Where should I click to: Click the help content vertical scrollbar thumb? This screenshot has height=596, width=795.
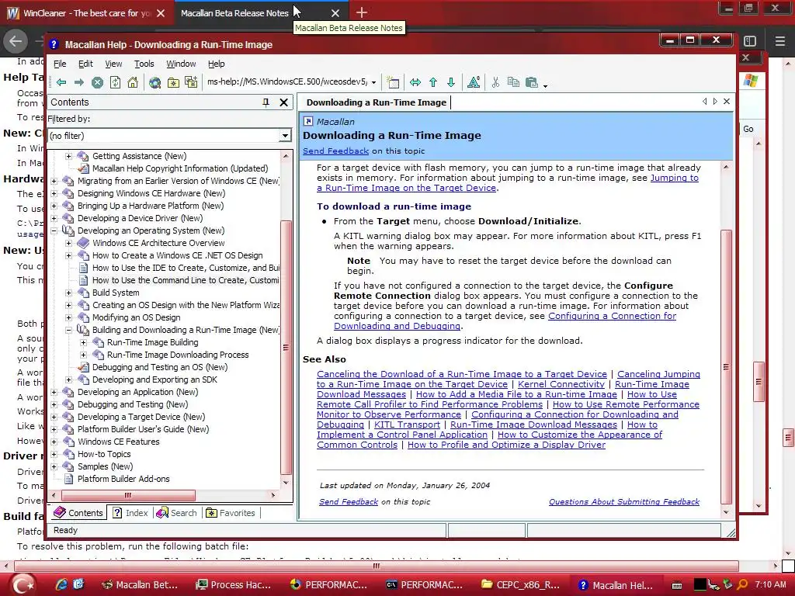click(726, 367)
